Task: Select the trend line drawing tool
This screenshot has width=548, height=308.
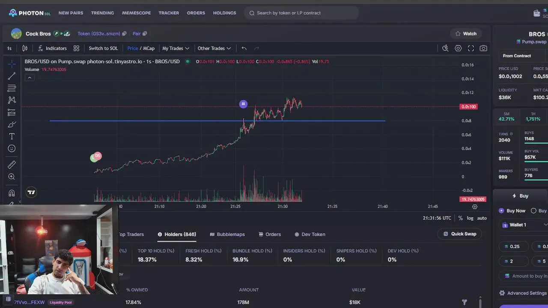Action: click(x=12, y=76)
